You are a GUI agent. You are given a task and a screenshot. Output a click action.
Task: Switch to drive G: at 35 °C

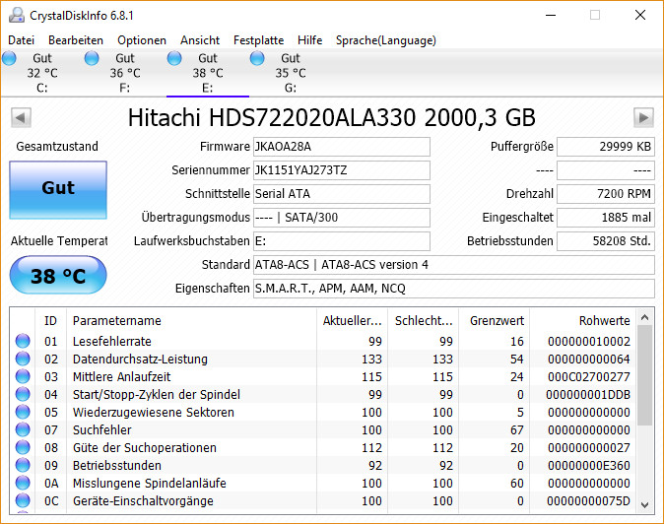290,73
